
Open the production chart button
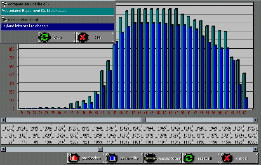[x=86, y=158]
